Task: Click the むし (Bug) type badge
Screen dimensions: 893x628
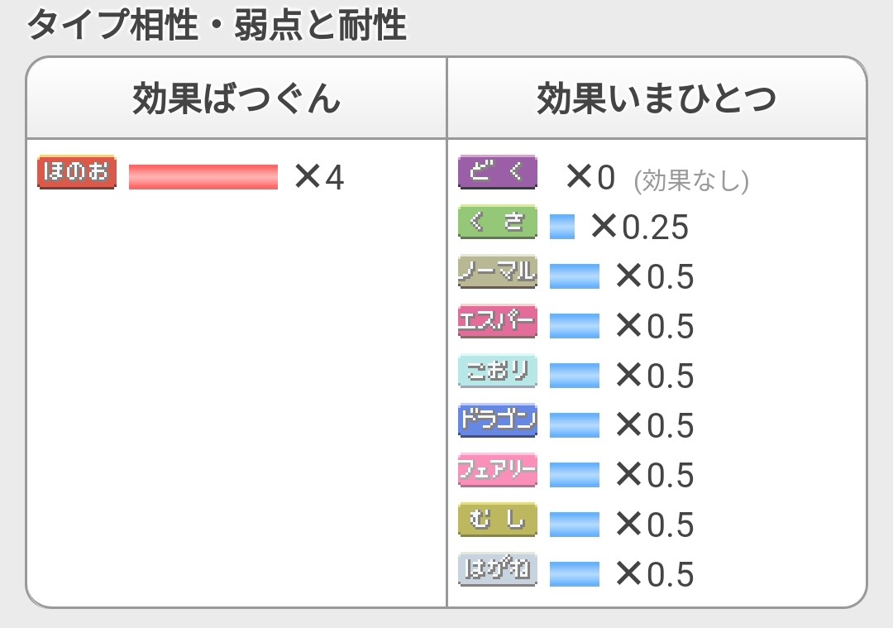Action: pyautogui.click(x=498, y=519)
